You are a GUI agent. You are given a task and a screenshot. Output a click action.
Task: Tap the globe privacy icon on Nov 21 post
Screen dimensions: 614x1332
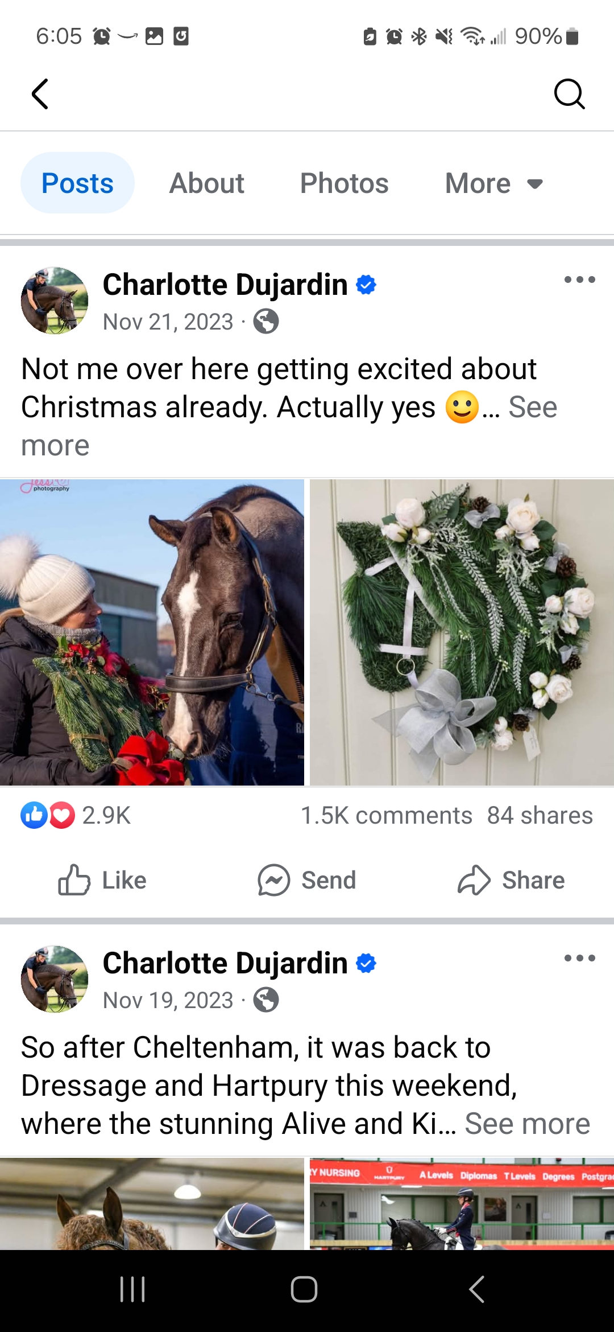266,322
